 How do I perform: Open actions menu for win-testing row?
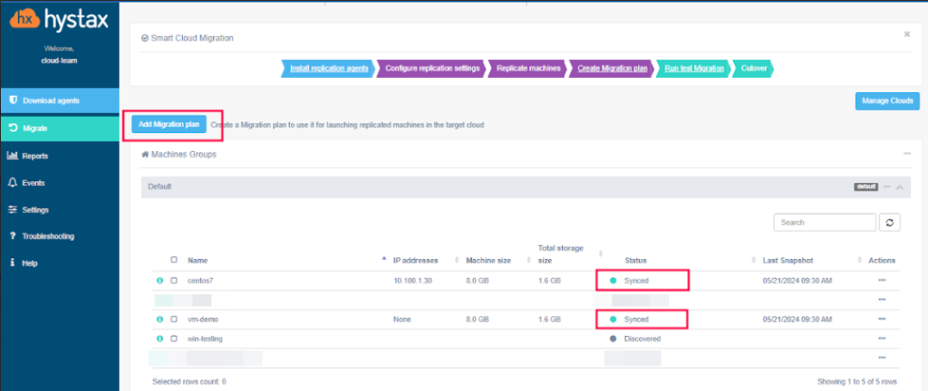[882, 339]
